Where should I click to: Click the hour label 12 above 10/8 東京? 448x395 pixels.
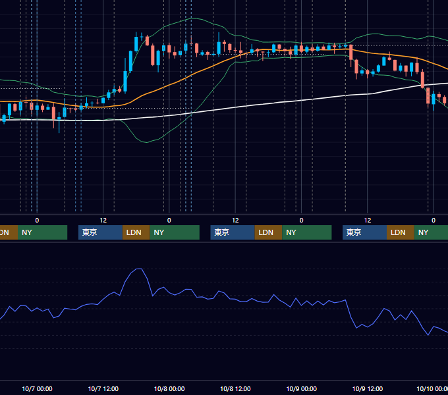pyautogui.click(x=235, y=221)
